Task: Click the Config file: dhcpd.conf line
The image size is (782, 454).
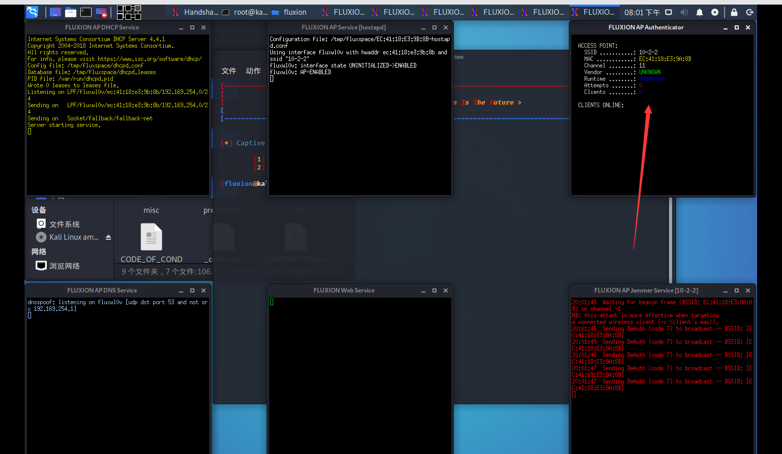Action: pos(85,66)
